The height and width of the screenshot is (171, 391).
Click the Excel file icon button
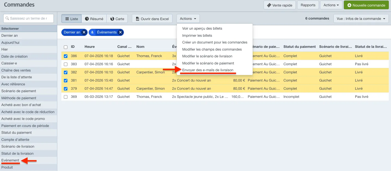coord(152,19)
